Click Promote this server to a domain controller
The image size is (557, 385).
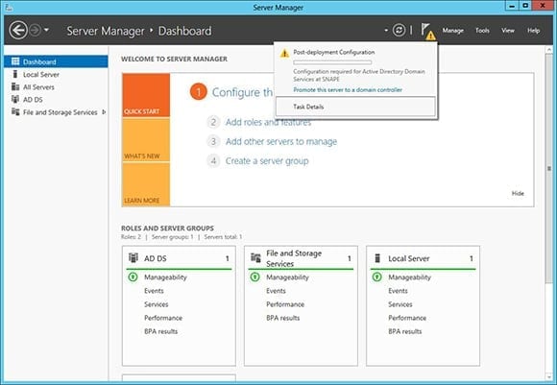[x=348, y=90]
